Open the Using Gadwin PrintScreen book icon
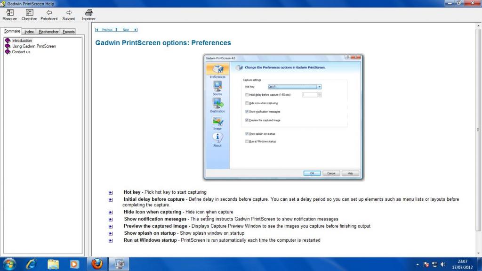This screenshot has width=482, height=271. tap(8, 46)
